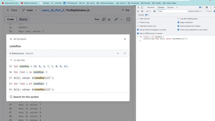
Task: Open the 'онлайн' bookmarks folder
Action: [157, 3]
